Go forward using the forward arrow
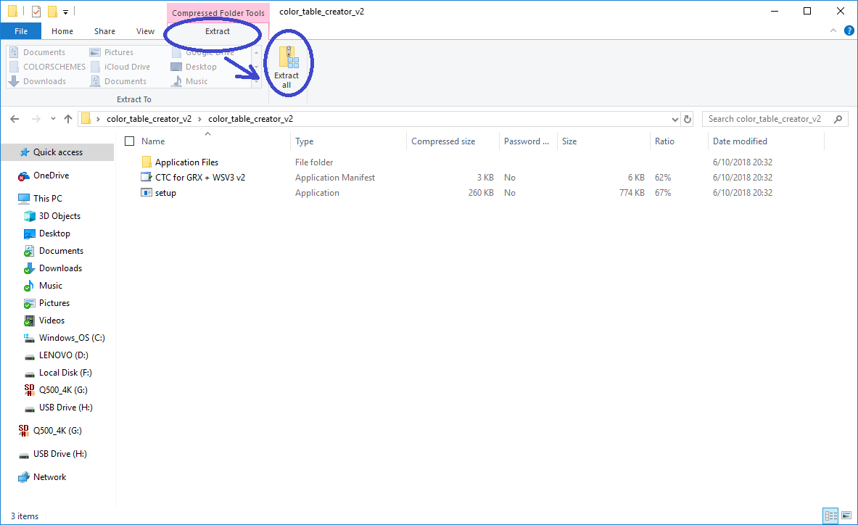 pyautogui.click(x=36, y=119)
